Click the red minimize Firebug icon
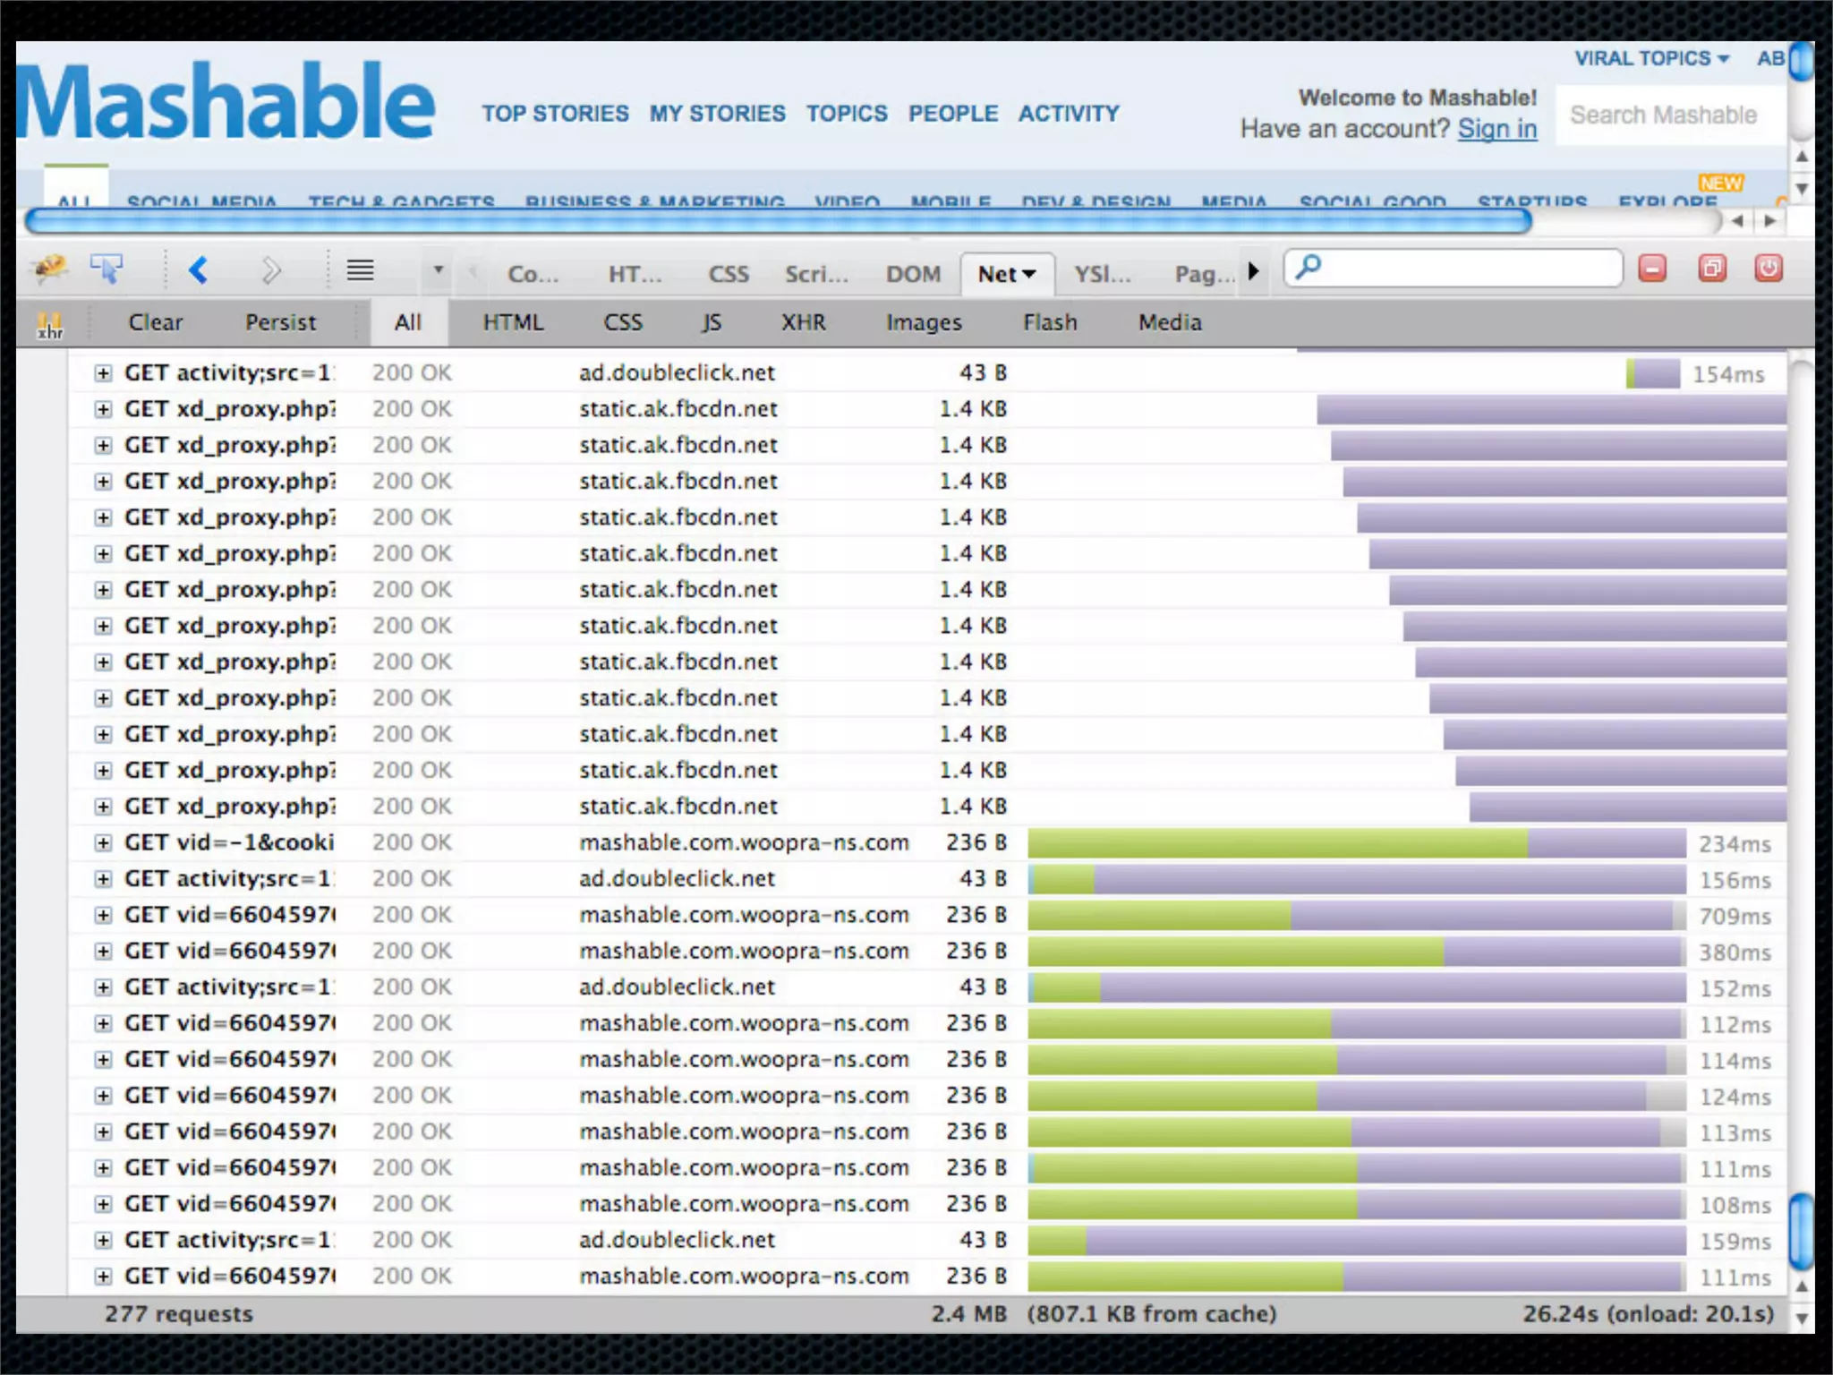1833x1375 pixels. 1652,269
